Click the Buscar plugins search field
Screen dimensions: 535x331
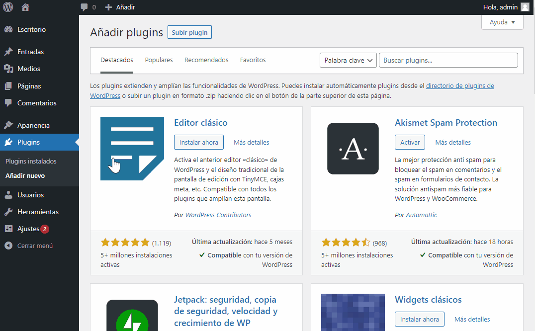click(448, 60)
